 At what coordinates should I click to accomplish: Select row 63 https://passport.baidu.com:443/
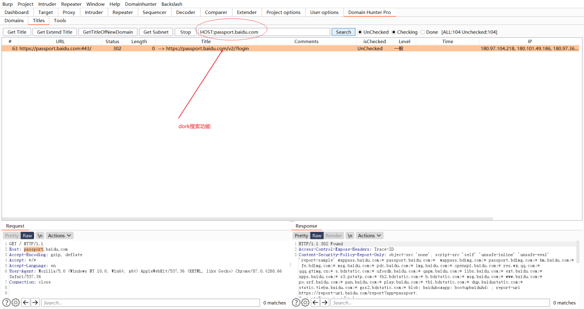click(290, 49)
